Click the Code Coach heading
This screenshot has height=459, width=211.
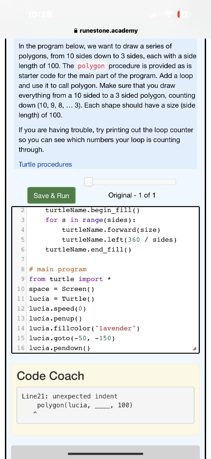tap(51, 376)
